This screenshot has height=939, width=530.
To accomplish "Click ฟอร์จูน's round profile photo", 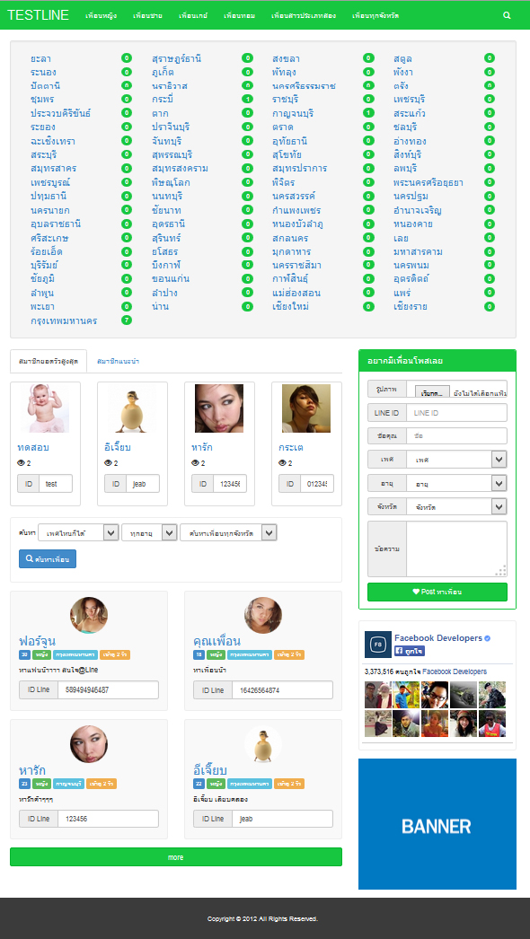I will pos(89,615).
